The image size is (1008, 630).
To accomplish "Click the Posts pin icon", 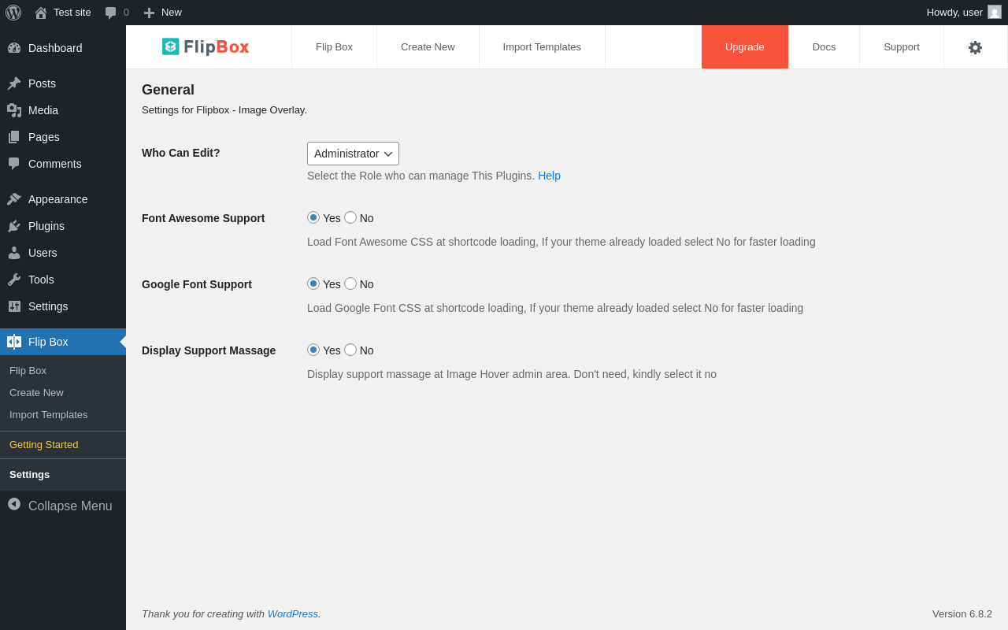I will coord(14,83).
